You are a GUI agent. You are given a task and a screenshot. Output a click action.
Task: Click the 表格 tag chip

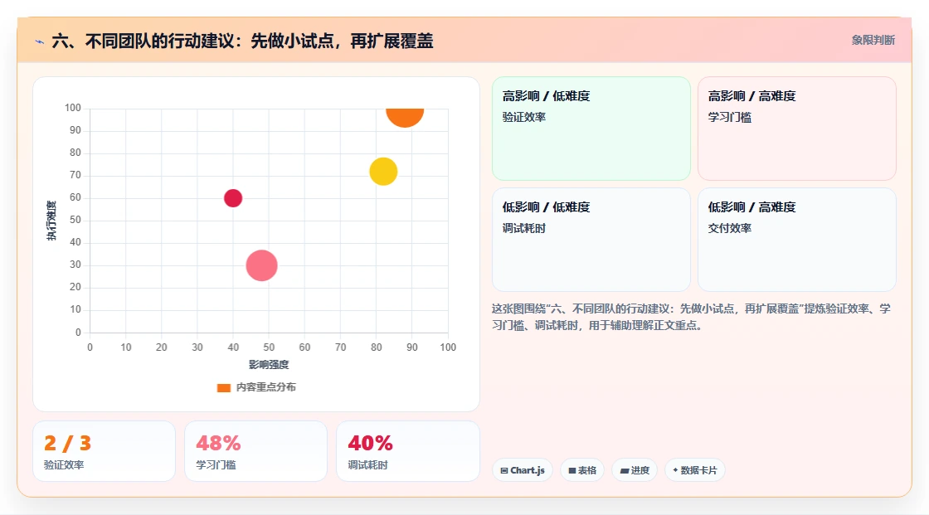coord(582,470)
